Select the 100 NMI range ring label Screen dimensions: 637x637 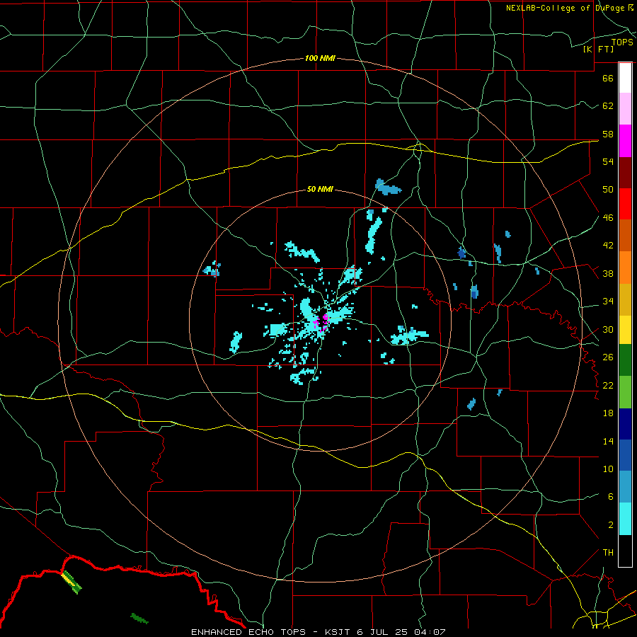pos(320,58)
